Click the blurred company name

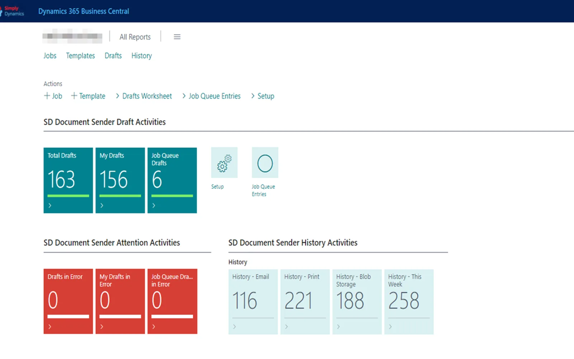click(72, 36)
